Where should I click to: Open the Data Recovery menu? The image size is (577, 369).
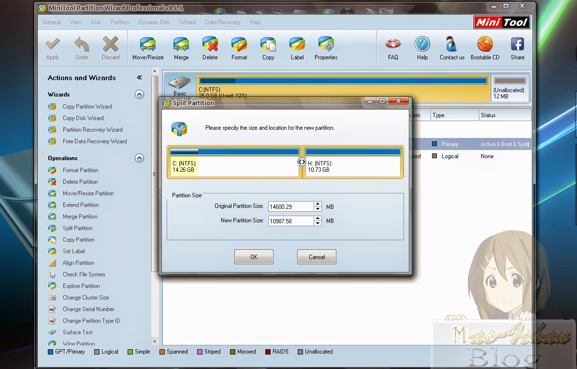pyautogui.click(x=223, y=22)
